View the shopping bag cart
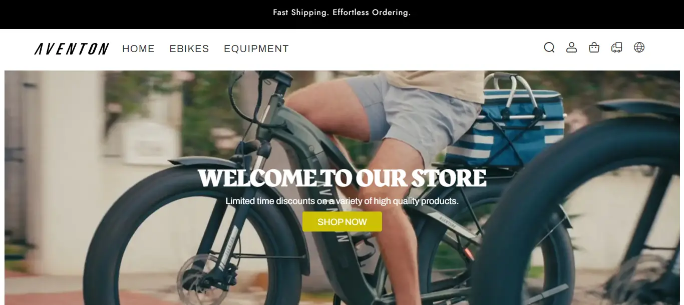This screenshot has height=305, width=684. coord(594,47)
